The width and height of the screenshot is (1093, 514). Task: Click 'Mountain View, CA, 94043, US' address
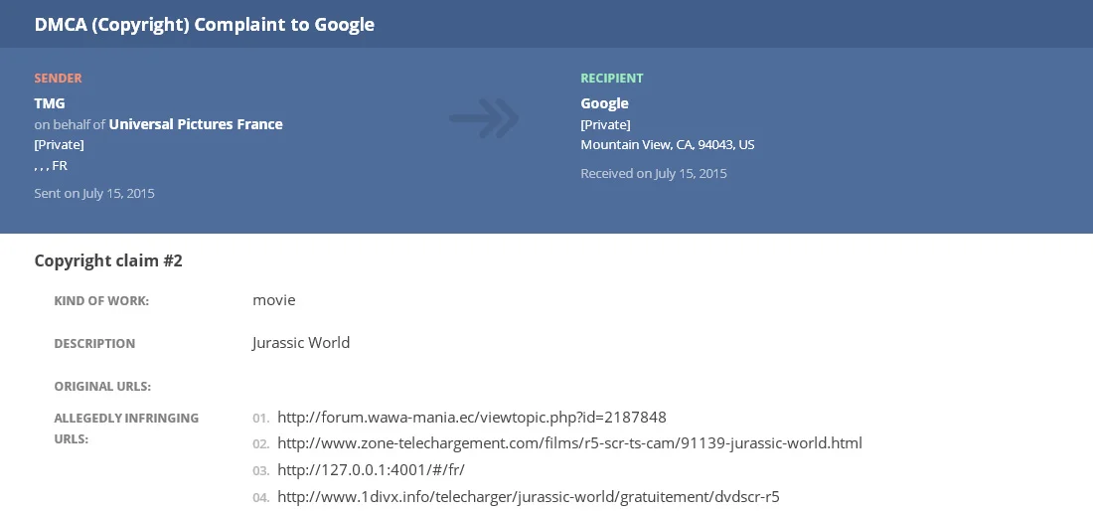(x=668, y=144)
